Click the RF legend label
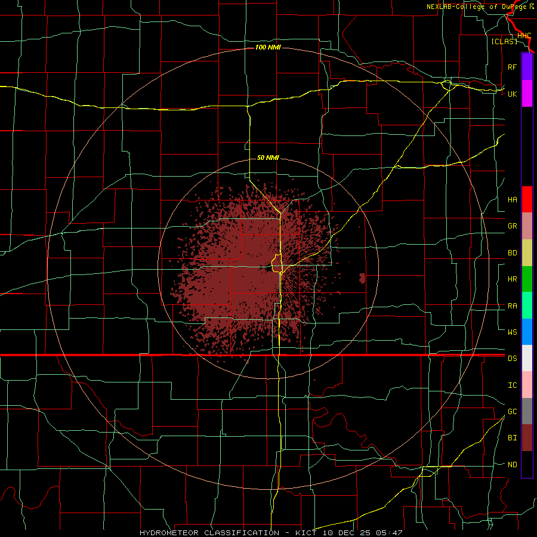537x537 pixels. tap(512, 67)
